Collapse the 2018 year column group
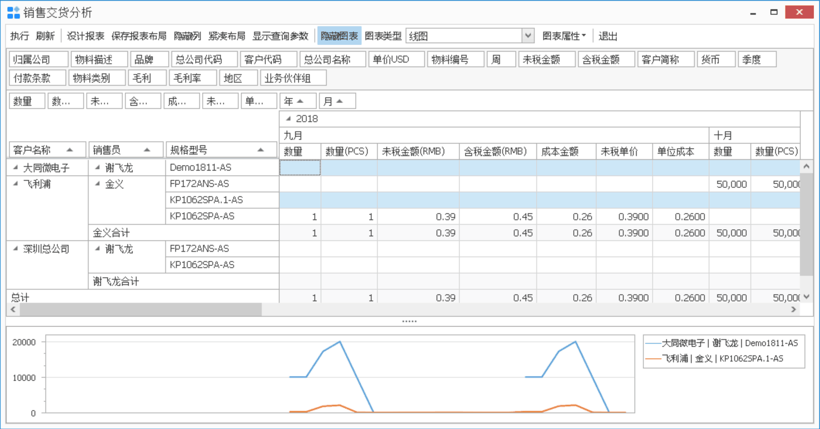The height and width of the screenshot is (429, 820). [289, 119]
